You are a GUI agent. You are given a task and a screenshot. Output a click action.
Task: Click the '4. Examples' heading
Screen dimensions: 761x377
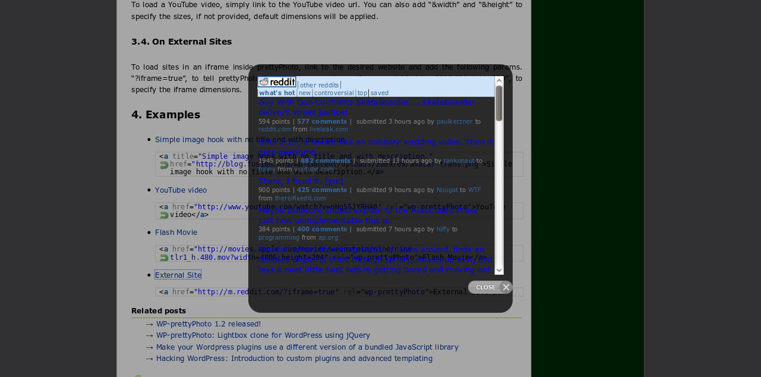click(x=166, y=115)
